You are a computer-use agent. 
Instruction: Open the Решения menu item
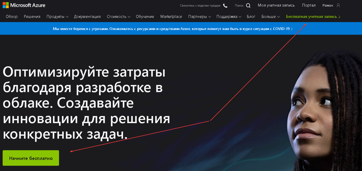pyautogui.click(x=32, y=17)
